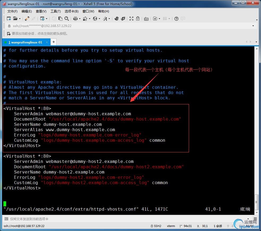Expand the file transfer dropdown arrow
Image resolution: width=261 pixels, height=231 pixels.
89,19
